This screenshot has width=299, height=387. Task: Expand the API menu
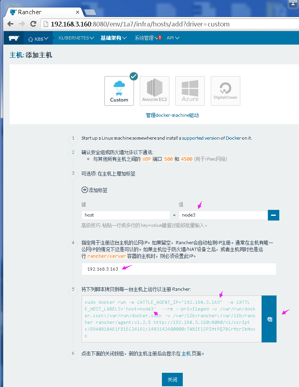click(x=173, y=38)
